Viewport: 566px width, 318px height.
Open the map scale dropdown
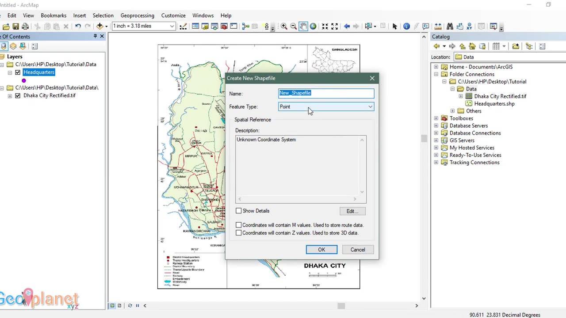pos(172,26)
